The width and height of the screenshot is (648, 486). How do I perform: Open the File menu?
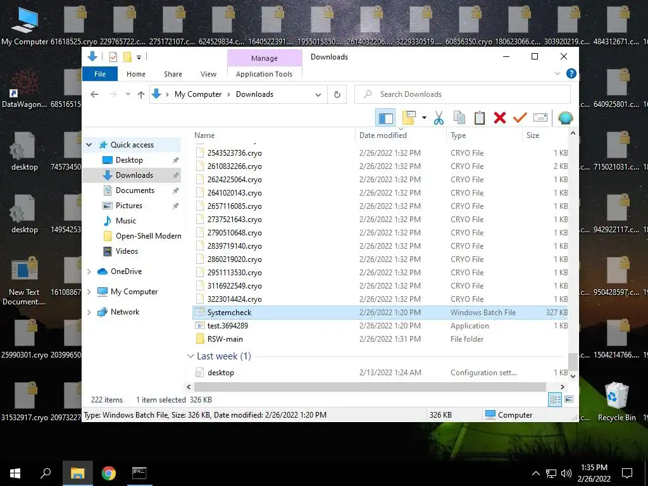[100, 74]
